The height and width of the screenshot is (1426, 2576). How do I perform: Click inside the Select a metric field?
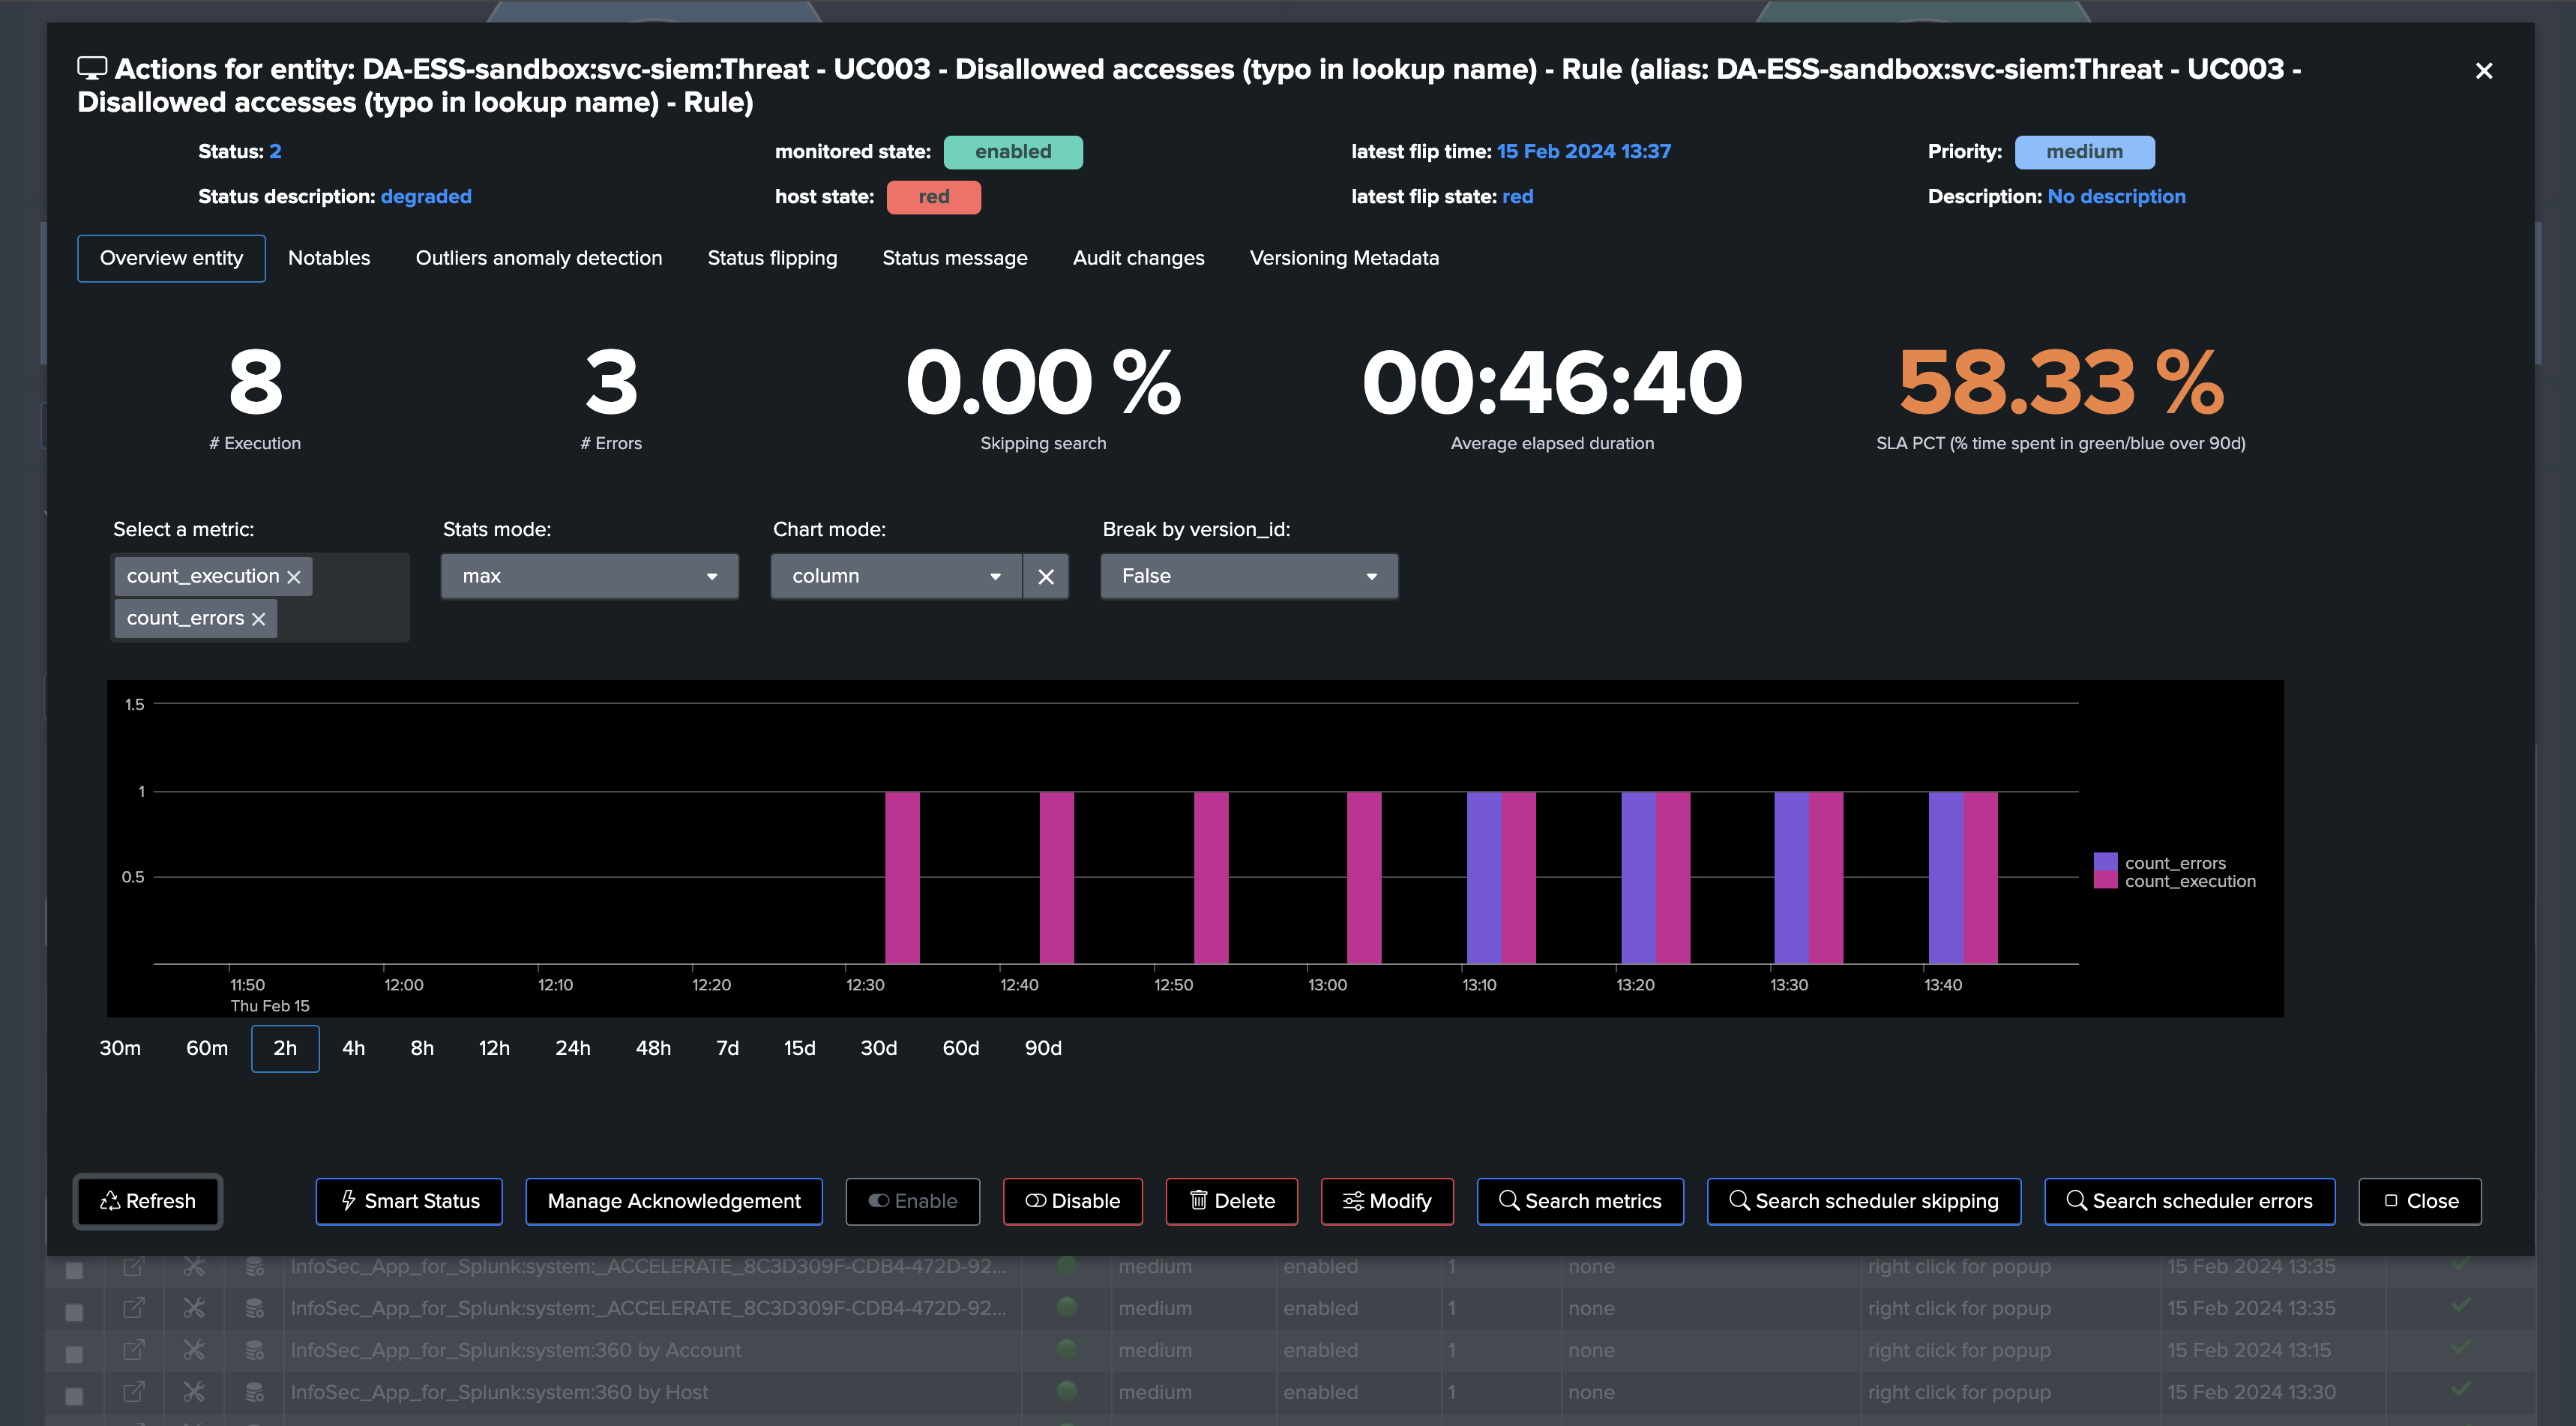click(x=260, y=597)
